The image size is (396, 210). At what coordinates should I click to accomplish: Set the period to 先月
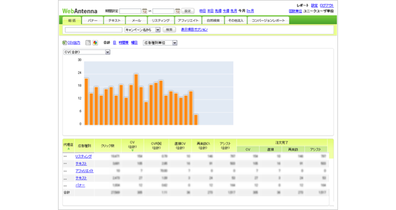[234, 11]
